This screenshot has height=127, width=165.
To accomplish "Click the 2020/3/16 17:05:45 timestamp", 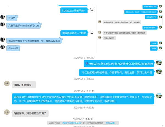I will pos(84,91).
